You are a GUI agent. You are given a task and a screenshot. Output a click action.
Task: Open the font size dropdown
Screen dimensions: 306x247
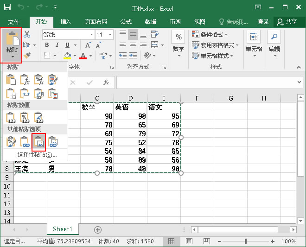point(110,35)
